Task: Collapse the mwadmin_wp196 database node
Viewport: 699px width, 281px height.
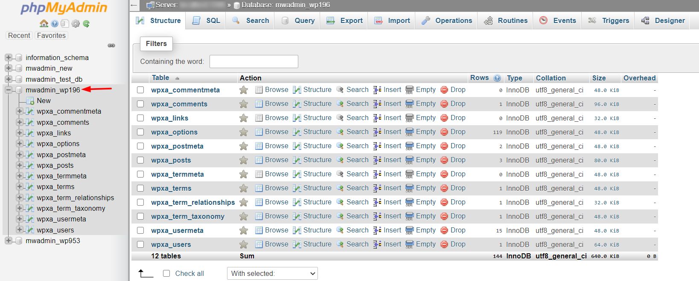Action: click(8, 90)
